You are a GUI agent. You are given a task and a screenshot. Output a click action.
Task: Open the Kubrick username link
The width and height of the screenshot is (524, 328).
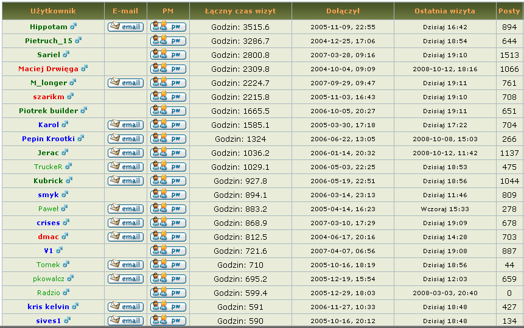(48, 181)
